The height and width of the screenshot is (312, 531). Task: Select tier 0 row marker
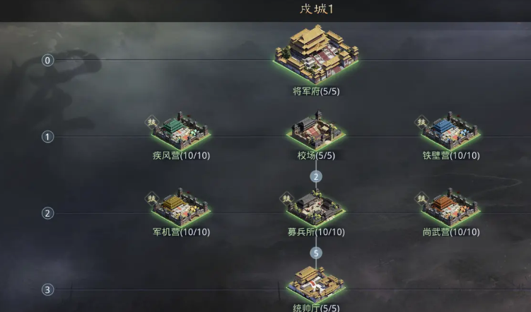48,61
